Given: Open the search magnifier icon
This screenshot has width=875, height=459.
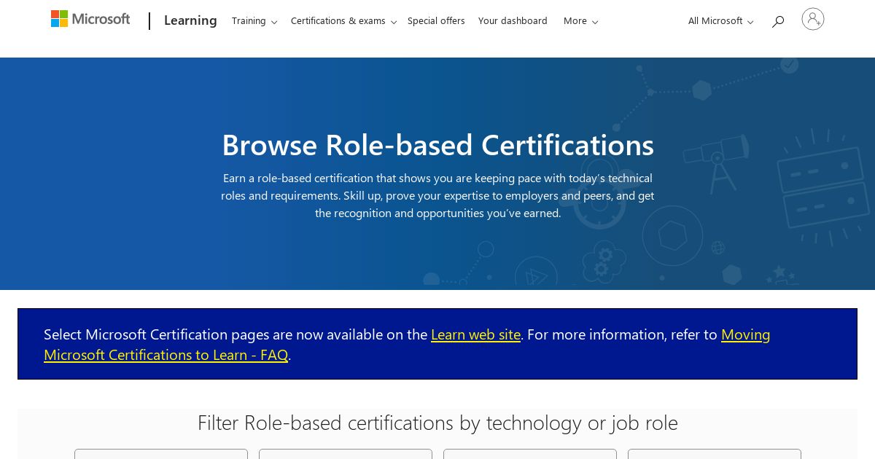Looking at the screenshot, I should coord(778,21).
